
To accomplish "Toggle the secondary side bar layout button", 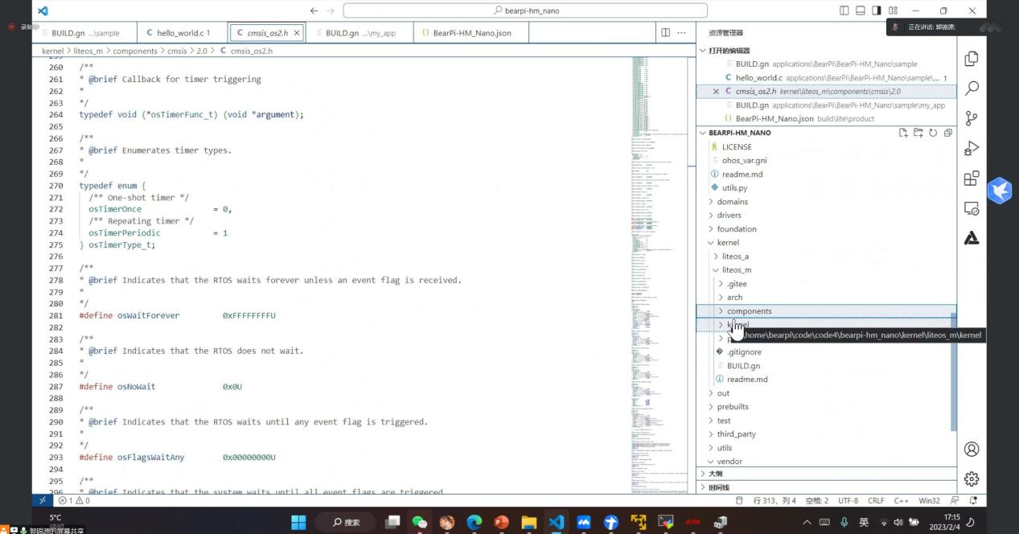I will [x=877, y=10].
